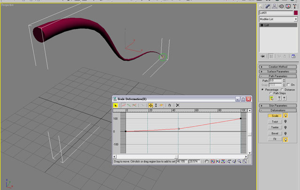Viewport: 300px width, 190px height.
Task: Open the Motion command panel tab
Action: coord(281,6)
